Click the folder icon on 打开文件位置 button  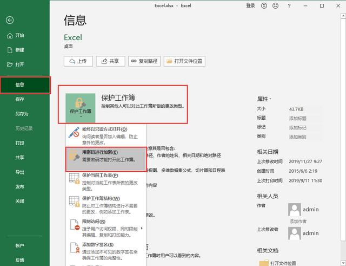click(x=169, y=61)
